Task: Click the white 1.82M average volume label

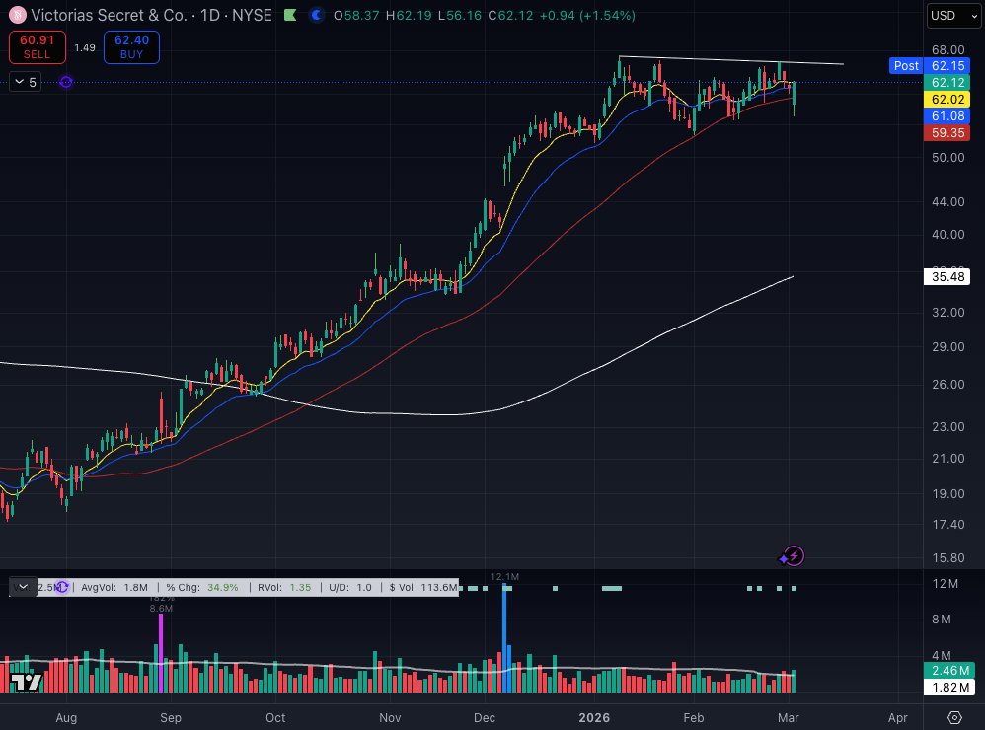Action: [949, 688]
